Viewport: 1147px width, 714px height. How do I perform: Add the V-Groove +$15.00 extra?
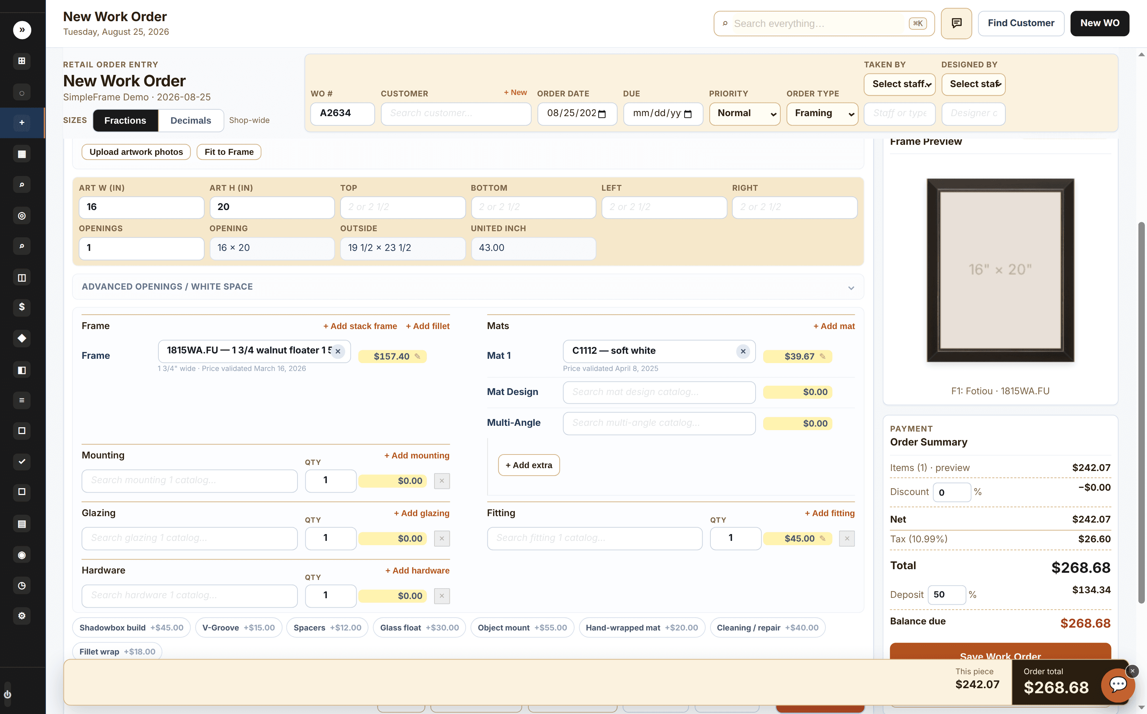point(238,628)
